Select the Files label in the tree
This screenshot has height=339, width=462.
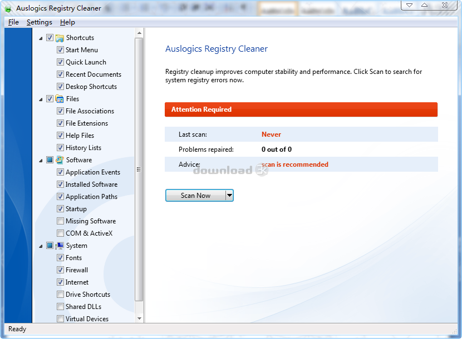(x=72, y=99)
